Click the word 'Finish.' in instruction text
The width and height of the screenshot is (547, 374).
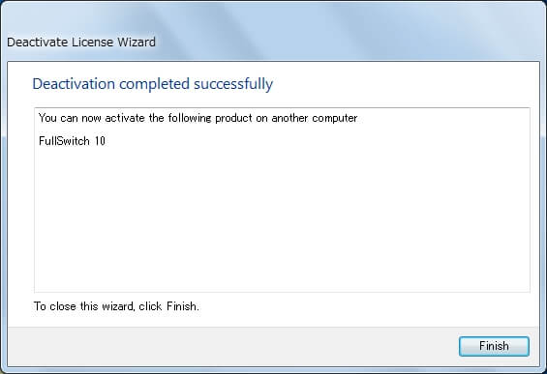pos(182,306)
